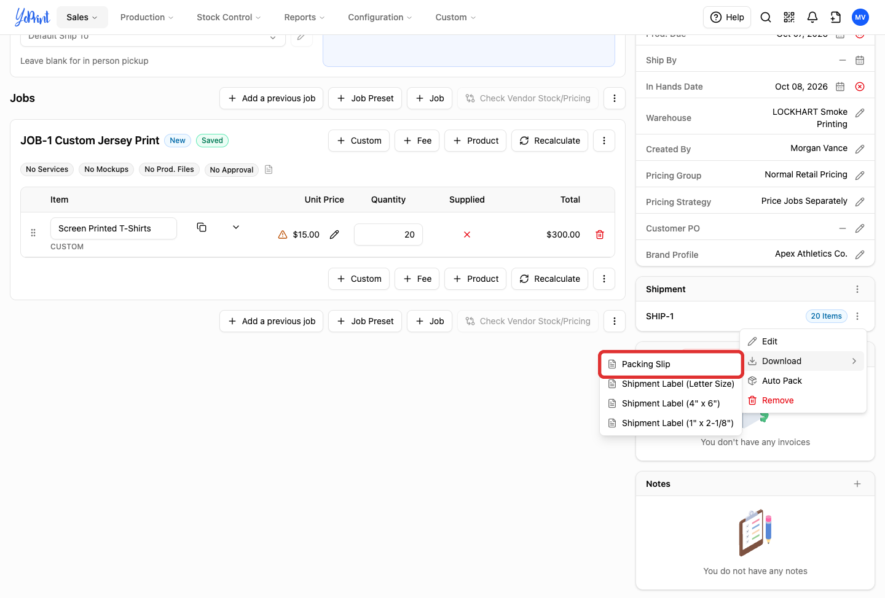Screen dimensions: 885x598
Task: Open the QR code scanner icon
Action: click(x=789, y=17)
